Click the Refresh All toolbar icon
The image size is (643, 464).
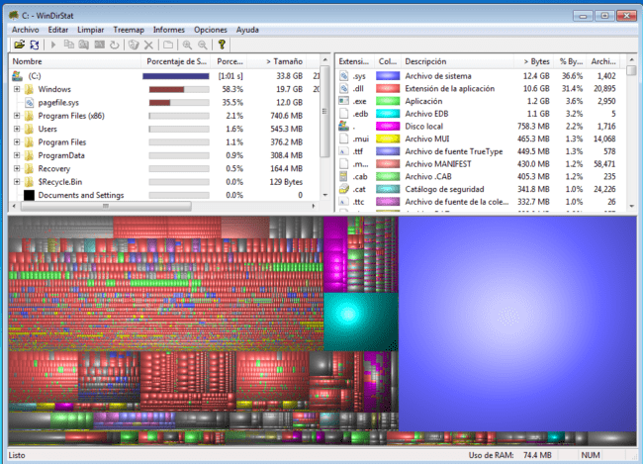[x=34, y=45]
